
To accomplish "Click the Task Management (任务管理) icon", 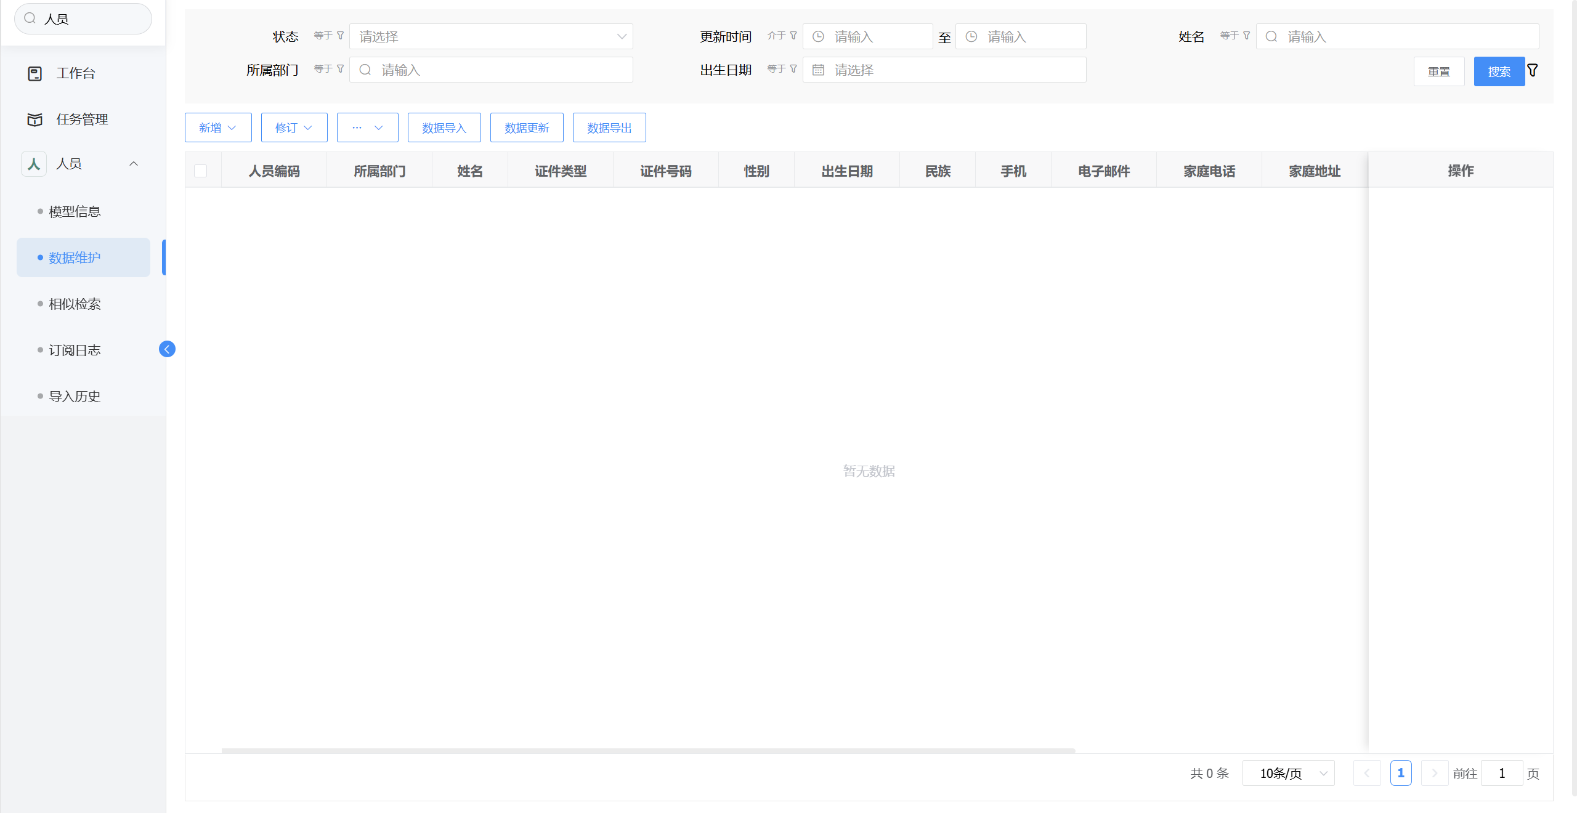I will coord(35,119).
